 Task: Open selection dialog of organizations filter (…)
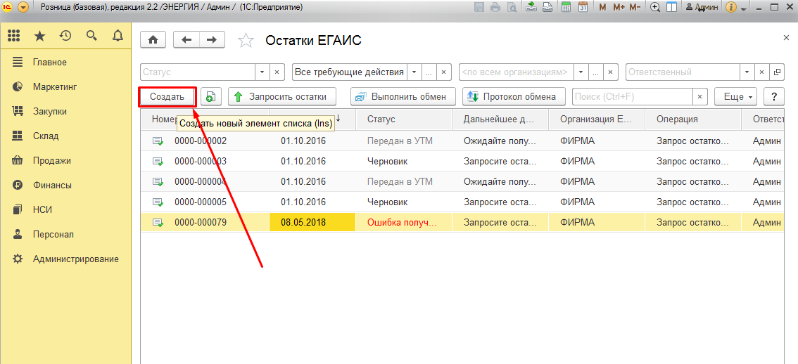(596, 72)
